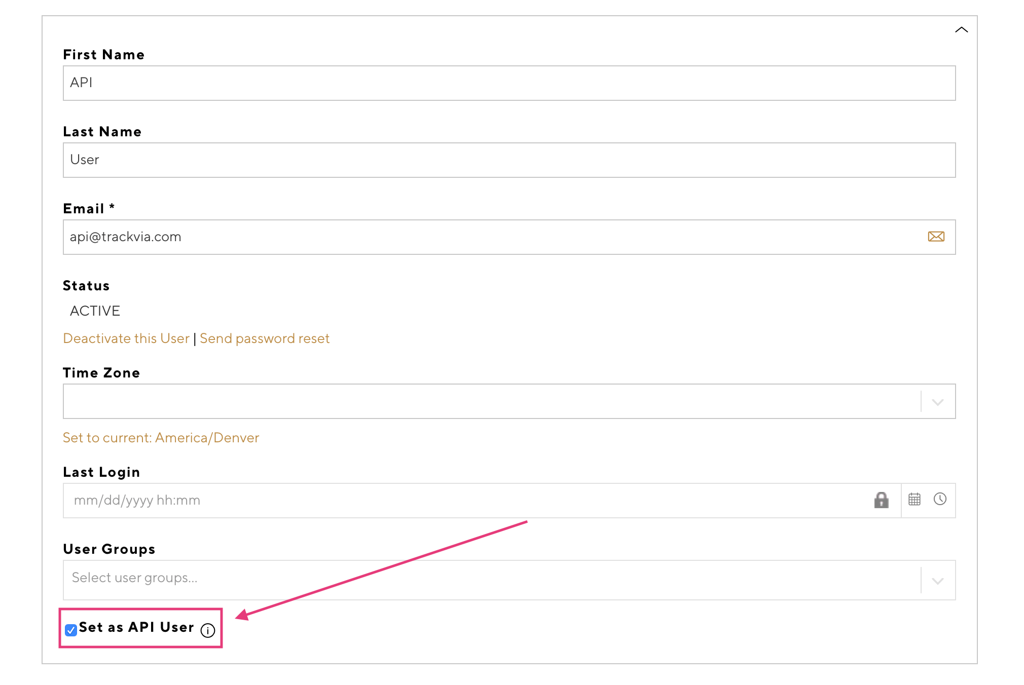Expand the Time Zone dropdown arrow

pyautogui.click(x=937, y=402)
